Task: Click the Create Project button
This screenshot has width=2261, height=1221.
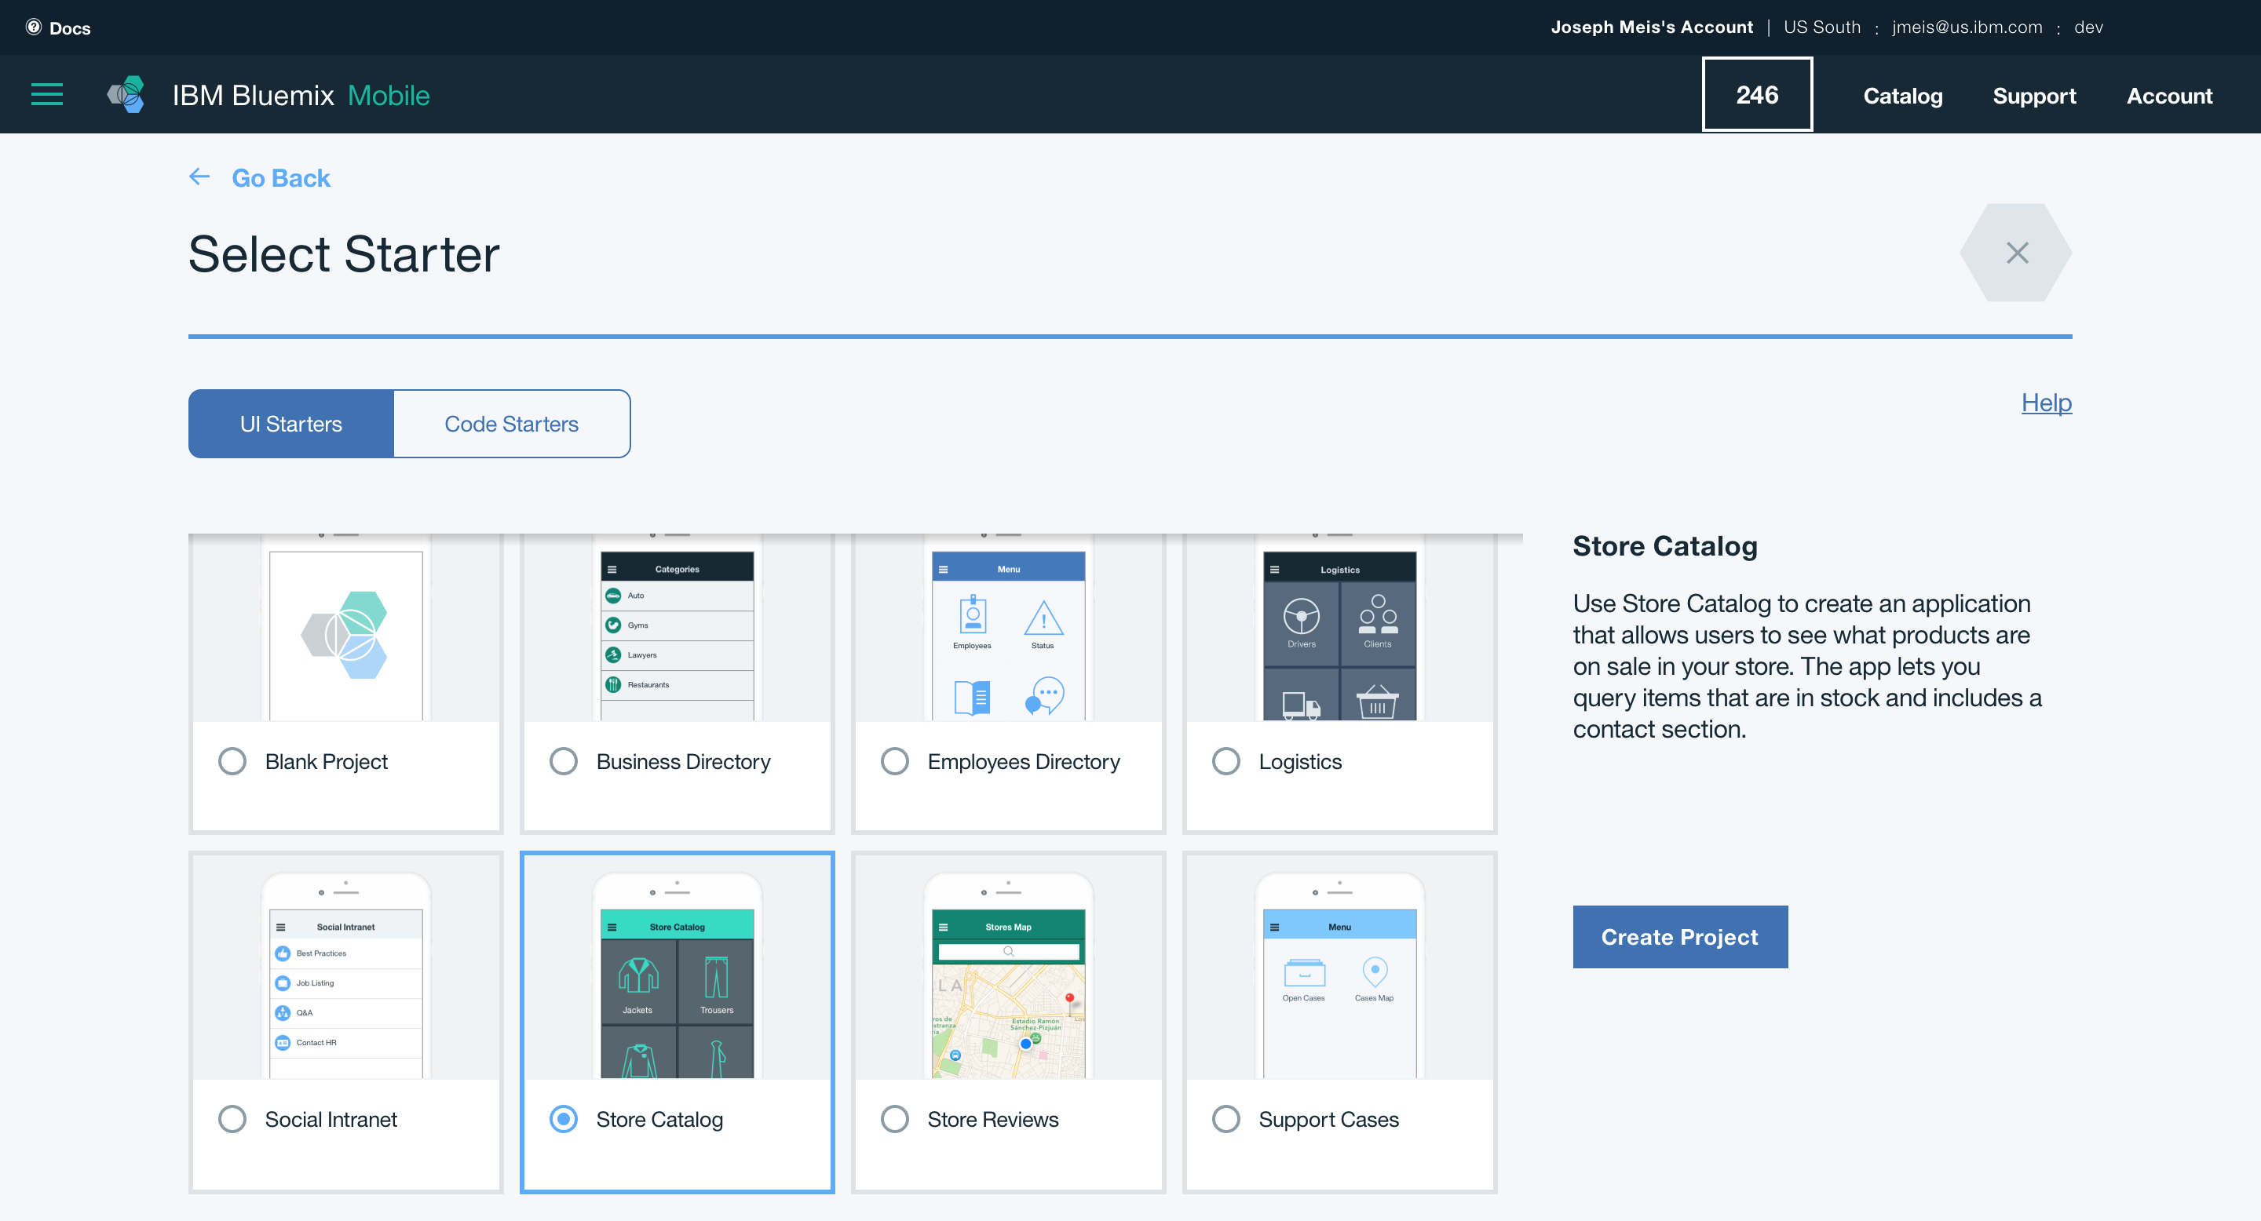Action: tap(1679, 937)
